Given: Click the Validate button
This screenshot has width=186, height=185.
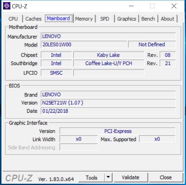Looking at the screenshot, I should pyautogui.click(x=131, y=178).
